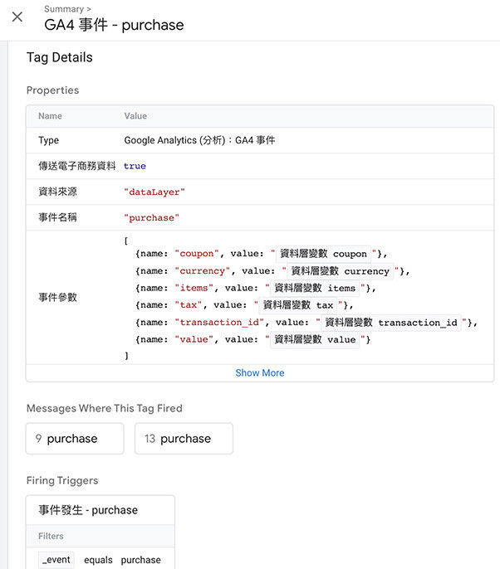The height and width of the screenshot is (569, 500).
Task: Click the "value" parameter name string
Action: [x=194, y=339]
